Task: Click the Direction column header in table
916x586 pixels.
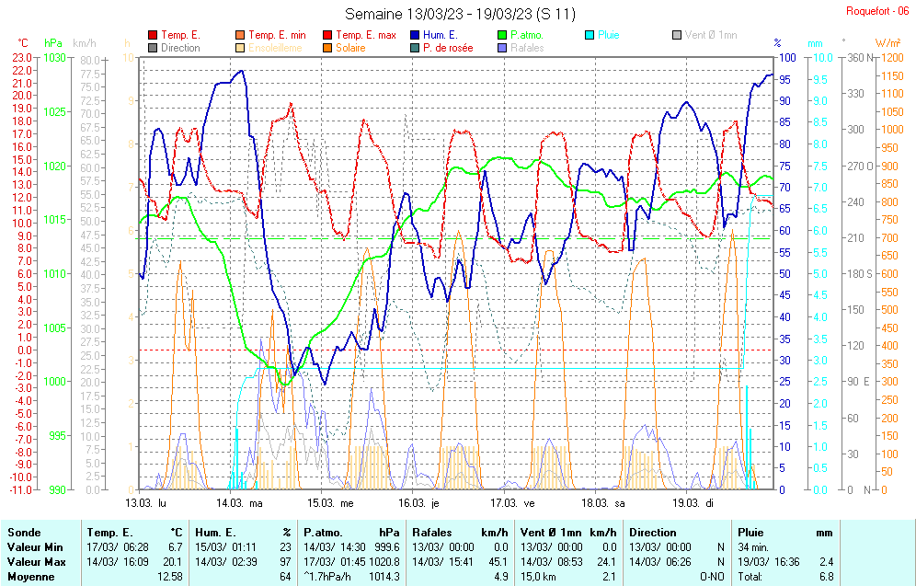Action: coord(653,533)
